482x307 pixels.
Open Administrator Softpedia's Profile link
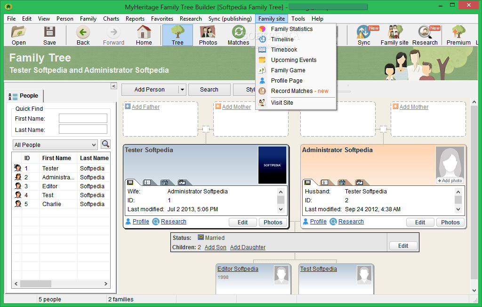coord(318,222)
